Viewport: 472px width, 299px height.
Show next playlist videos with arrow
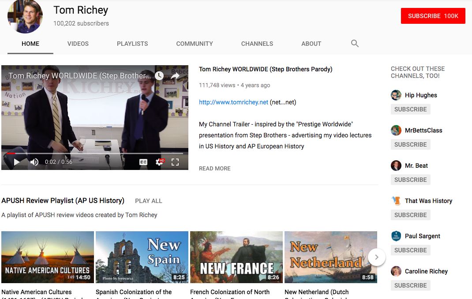377,257
